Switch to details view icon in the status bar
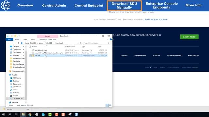The height and width of the screenshot is (117, 209). point(107,105)
